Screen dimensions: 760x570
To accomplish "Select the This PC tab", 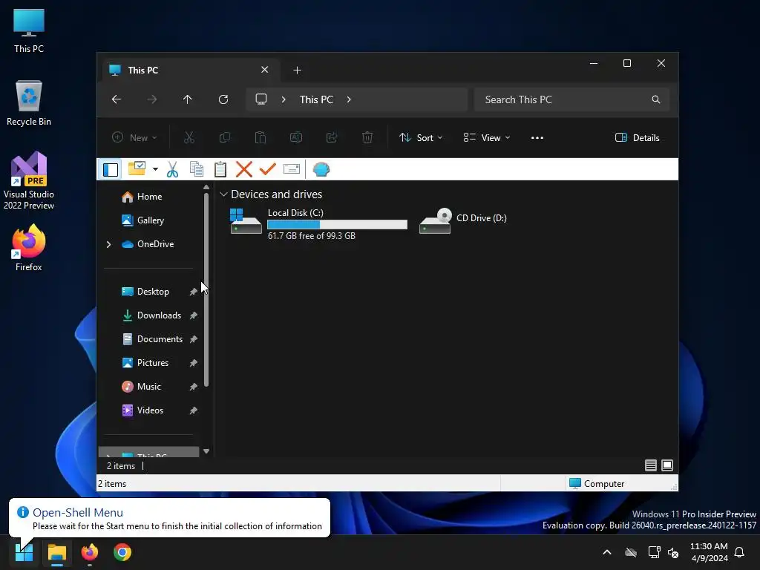I will (191, 71).
